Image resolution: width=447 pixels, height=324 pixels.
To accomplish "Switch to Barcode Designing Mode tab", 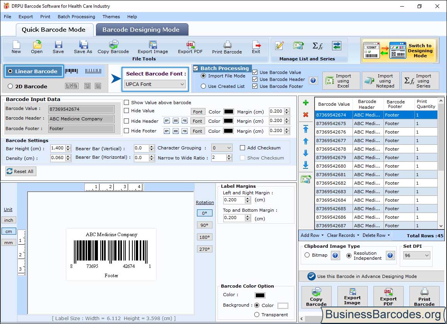I will pyautogui.click(x=142, y=30).
